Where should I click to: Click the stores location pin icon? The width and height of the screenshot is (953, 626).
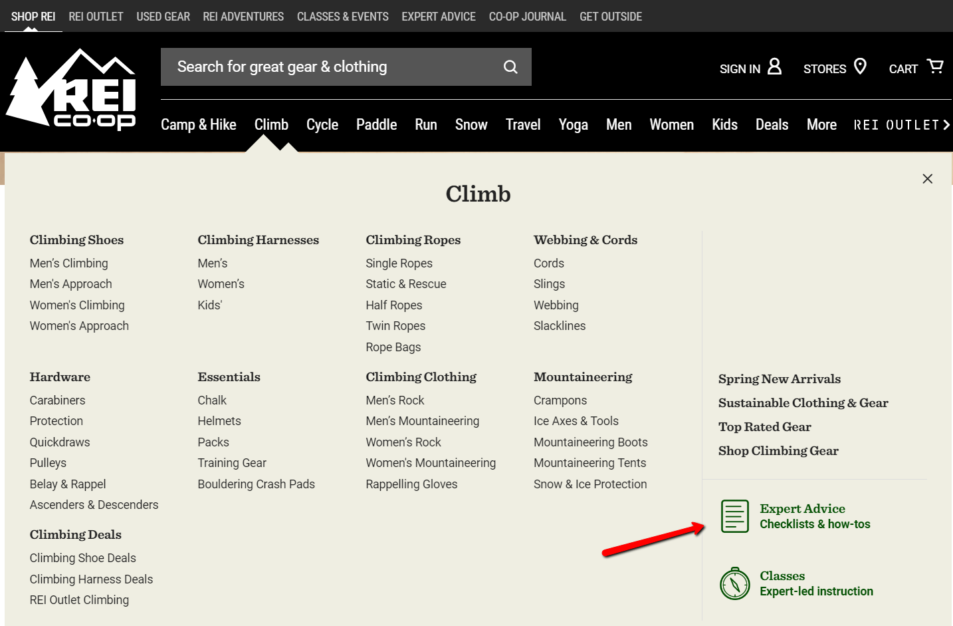coord(860,67)
